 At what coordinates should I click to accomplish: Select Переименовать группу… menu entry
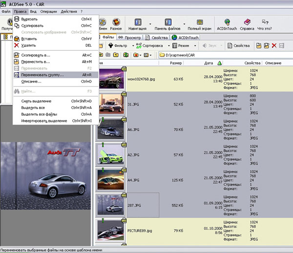(x=56, y=75)
